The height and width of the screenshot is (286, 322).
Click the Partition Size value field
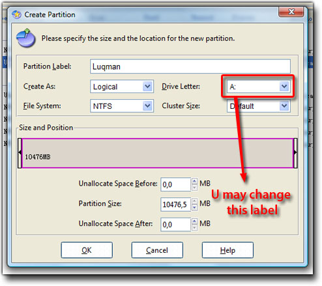pyautogui.click(x=175, y=205)
